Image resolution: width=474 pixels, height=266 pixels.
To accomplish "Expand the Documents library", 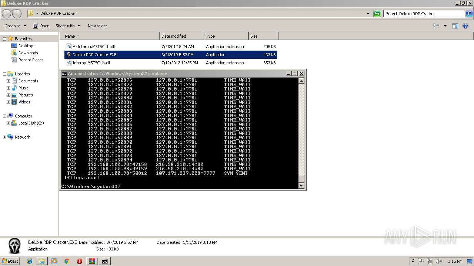I will pyautogui.click(x=8, y=81).
